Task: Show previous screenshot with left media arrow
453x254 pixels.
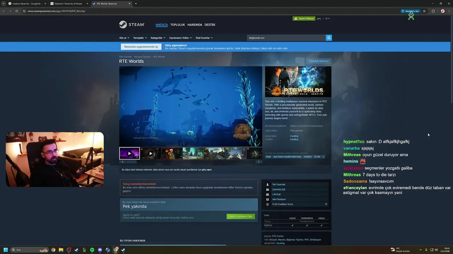Action: pos(123,106)
